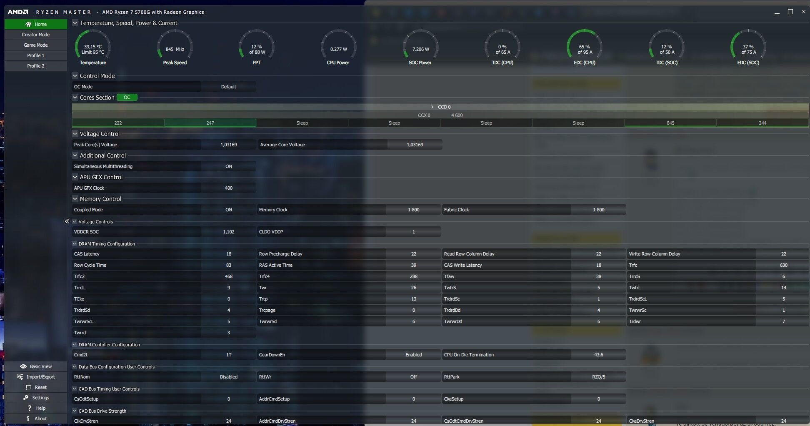This screenshot has width=810, height=426.
Task: Expand the CCD 0 arrow
Action: pyautogui.click(x=432, y=107)
